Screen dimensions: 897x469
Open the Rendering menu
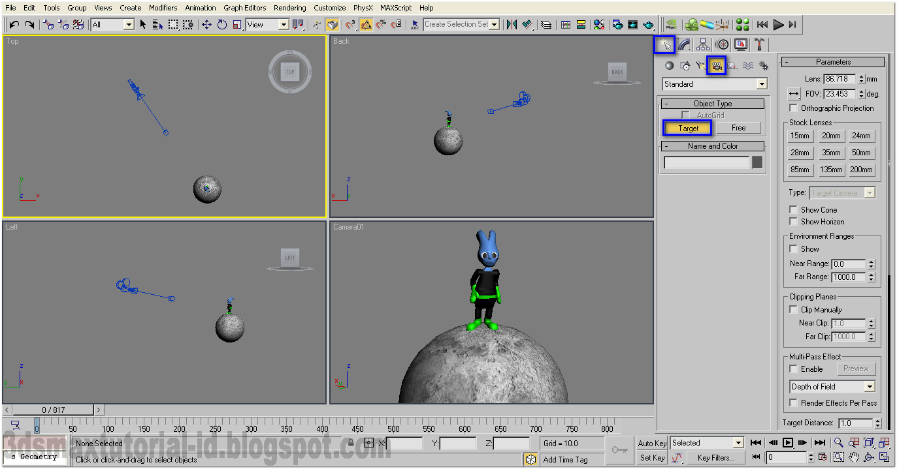tap(289, 7)
